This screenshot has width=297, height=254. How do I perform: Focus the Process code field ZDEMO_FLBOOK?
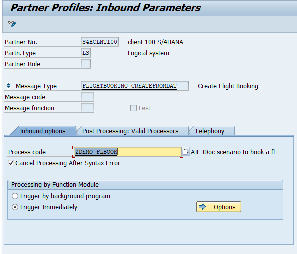[127, 152]
